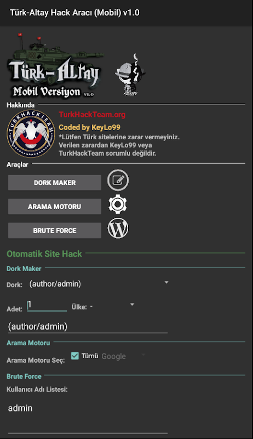Launch the BRUTE FORCE tool

coord(54,230)
